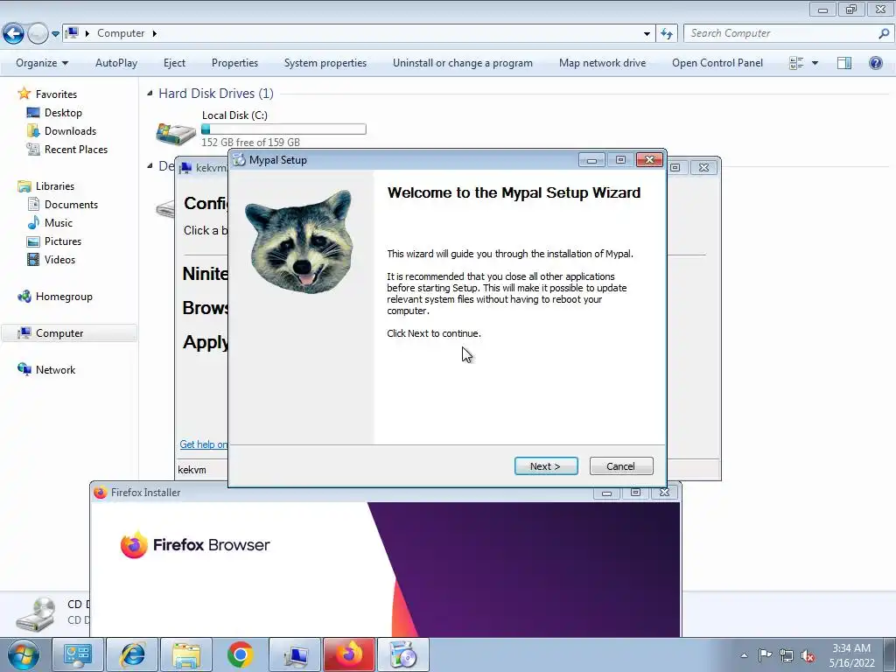
Task: Open Internet Explorer from the taskbar
Action: [x=132, y=654]
